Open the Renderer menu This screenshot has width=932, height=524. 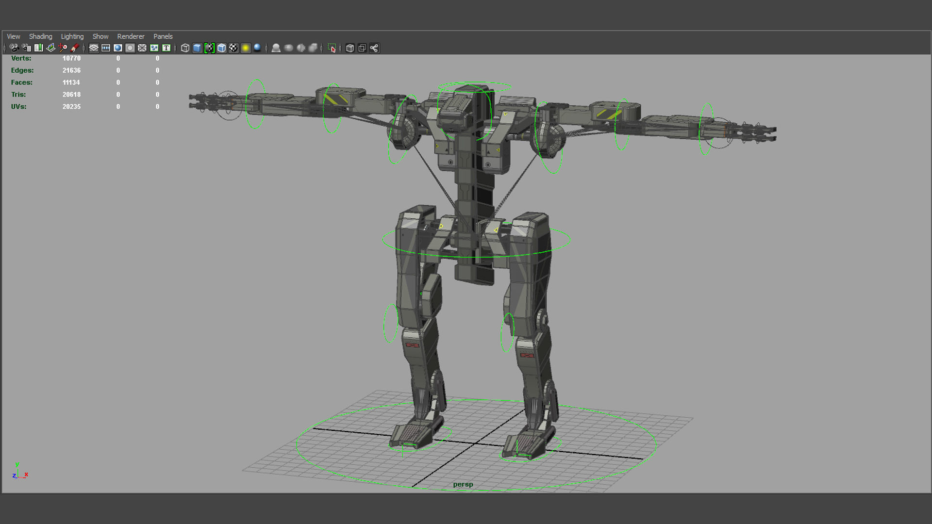point(131,36)
